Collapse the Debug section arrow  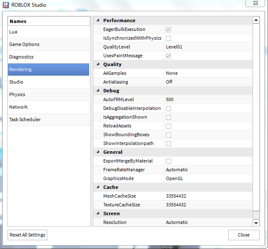tap(98, 91)
